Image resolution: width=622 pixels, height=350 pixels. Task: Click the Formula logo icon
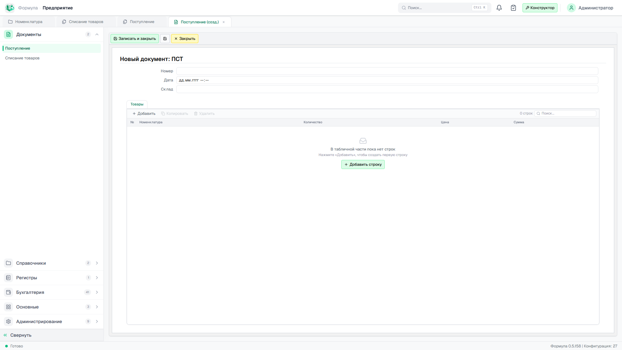click(10, 7)
